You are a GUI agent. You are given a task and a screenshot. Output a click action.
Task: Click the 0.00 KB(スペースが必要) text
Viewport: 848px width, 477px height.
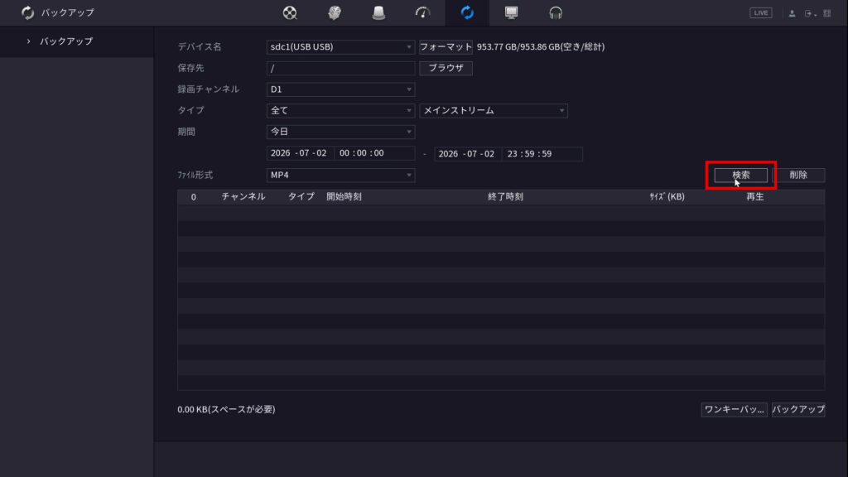click(x=226, y=409)
